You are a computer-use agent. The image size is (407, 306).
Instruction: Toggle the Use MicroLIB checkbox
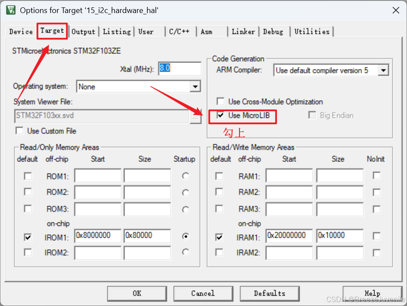point(220,115)
